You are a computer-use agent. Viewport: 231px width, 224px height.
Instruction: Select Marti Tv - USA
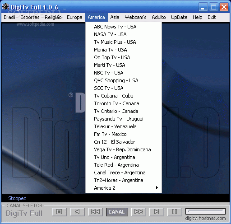pyautogui.click(x=124, y=65)
